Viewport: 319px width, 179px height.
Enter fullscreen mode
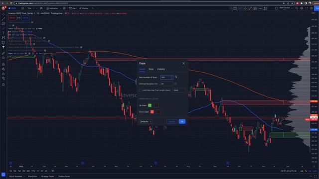(x=307, y=8)
